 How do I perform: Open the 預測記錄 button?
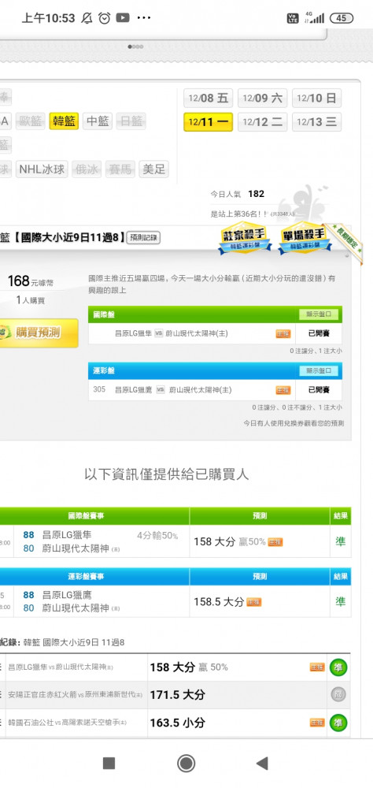point(143,238)
